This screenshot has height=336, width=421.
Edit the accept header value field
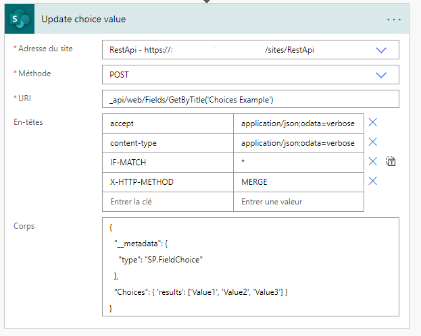299,123
